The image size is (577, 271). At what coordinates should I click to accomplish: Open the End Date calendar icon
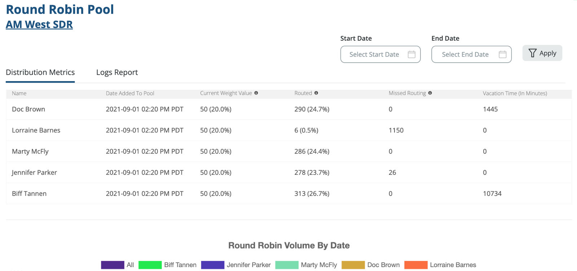pyautogui.click(x=502, y=54)
